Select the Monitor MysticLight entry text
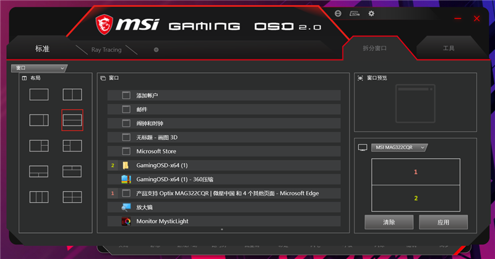The width and height of the screenshot is (495, 259). [162, 221]
